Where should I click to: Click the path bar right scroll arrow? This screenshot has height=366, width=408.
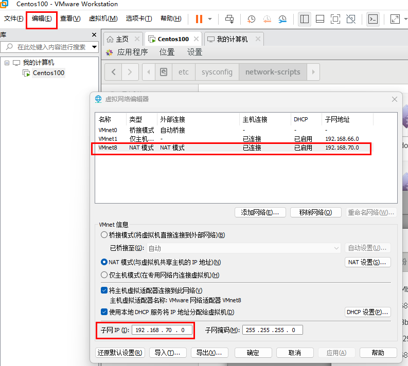(x=313, y=72)
